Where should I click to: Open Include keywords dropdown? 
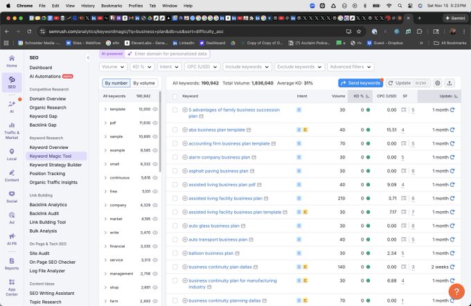point(247,66)
